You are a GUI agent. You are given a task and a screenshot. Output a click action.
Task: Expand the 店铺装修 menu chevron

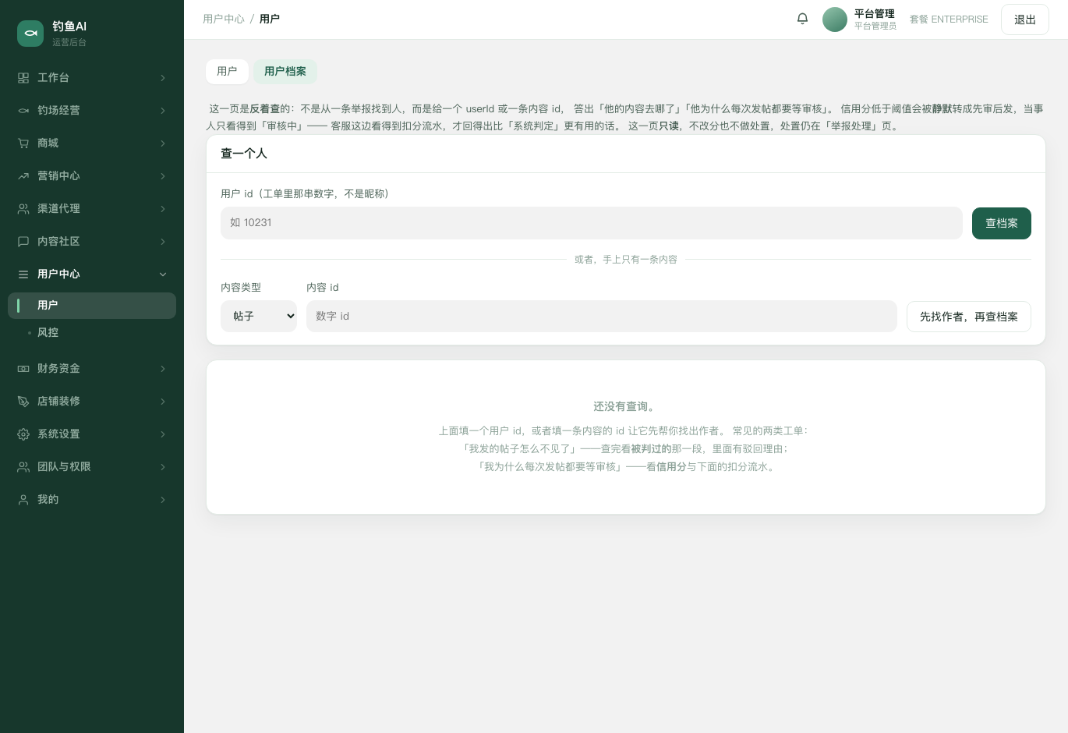(163, 402)
